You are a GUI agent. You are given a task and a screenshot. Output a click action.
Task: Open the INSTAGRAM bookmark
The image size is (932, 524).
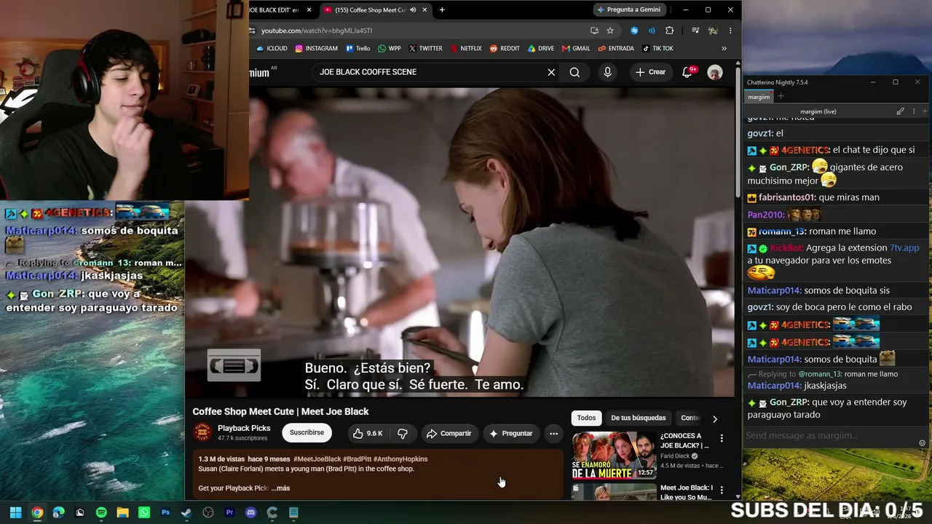tap(316, 49)
